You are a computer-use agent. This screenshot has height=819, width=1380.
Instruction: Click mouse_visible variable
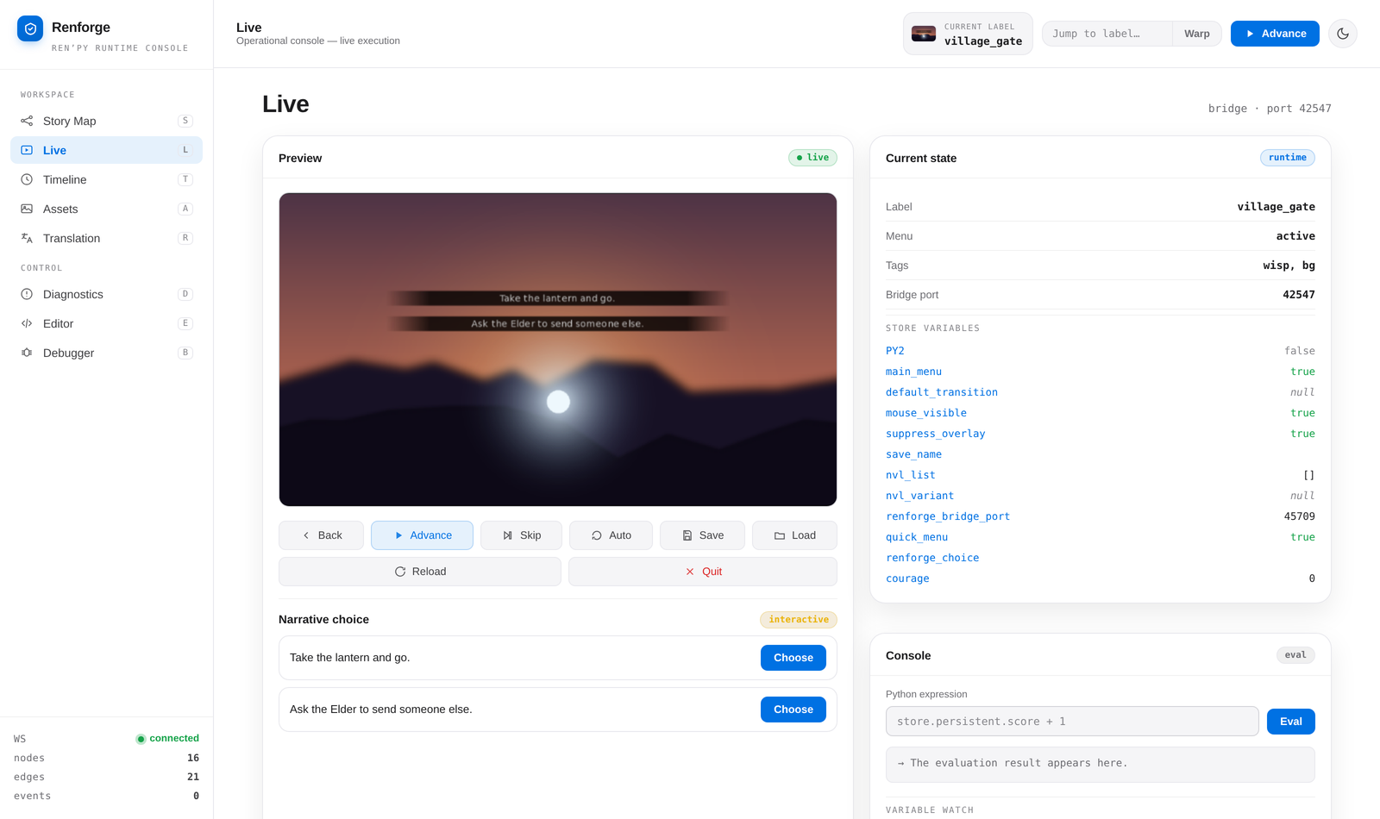[926, 413]
